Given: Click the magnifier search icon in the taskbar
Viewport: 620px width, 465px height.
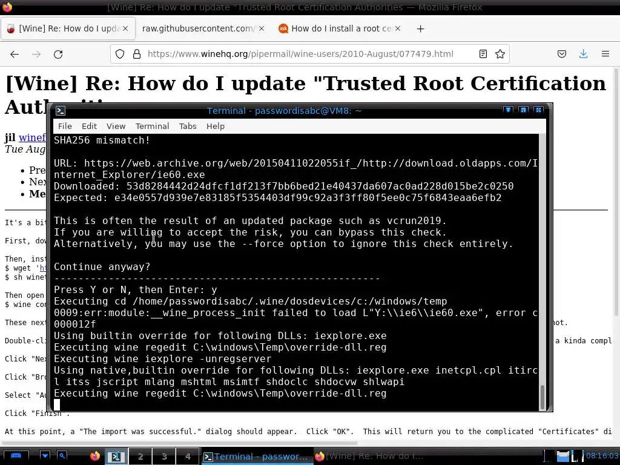Looking at the screenshot, I should [x=62, y=456].
